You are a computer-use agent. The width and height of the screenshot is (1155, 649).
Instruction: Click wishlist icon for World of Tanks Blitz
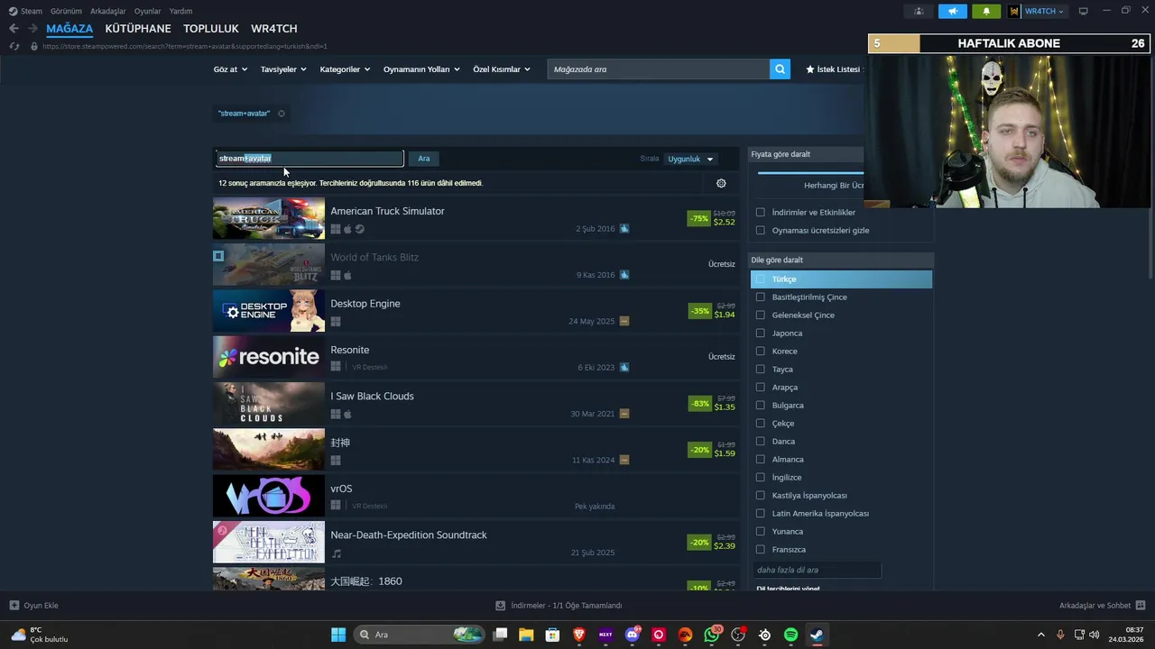point(624,275)
